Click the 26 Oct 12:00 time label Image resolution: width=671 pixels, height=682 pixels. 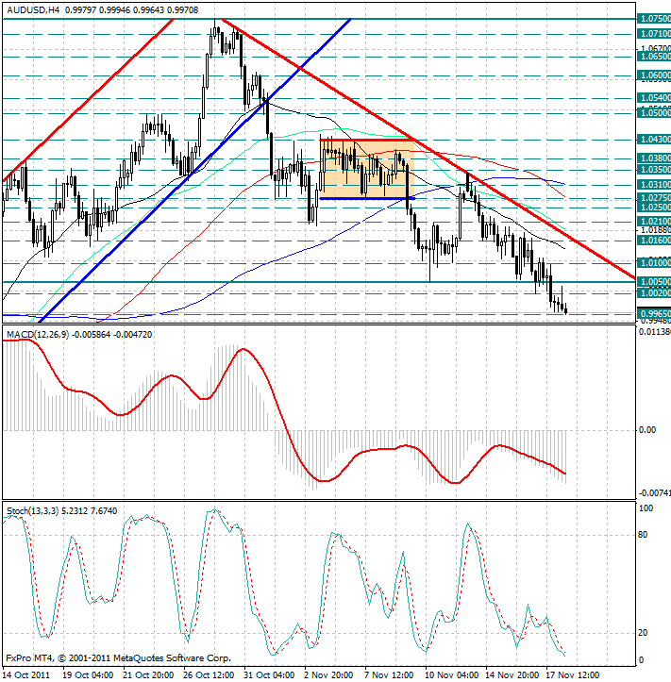click(209, 675)
